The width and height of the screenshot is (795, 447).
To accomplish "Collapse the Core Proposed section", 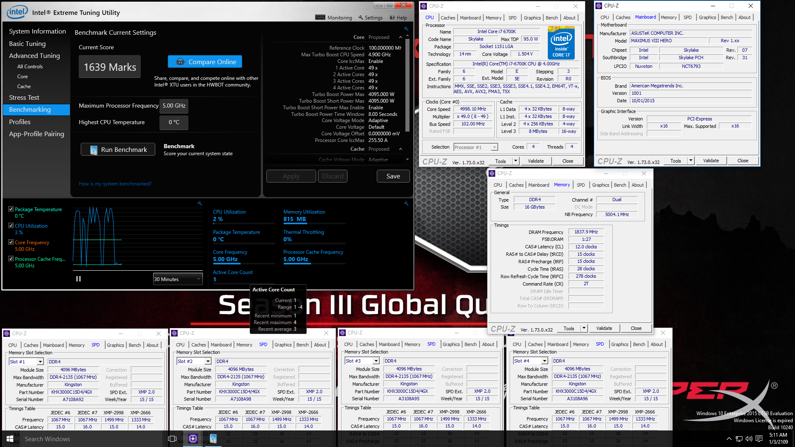I will click(x=400, y=37).
